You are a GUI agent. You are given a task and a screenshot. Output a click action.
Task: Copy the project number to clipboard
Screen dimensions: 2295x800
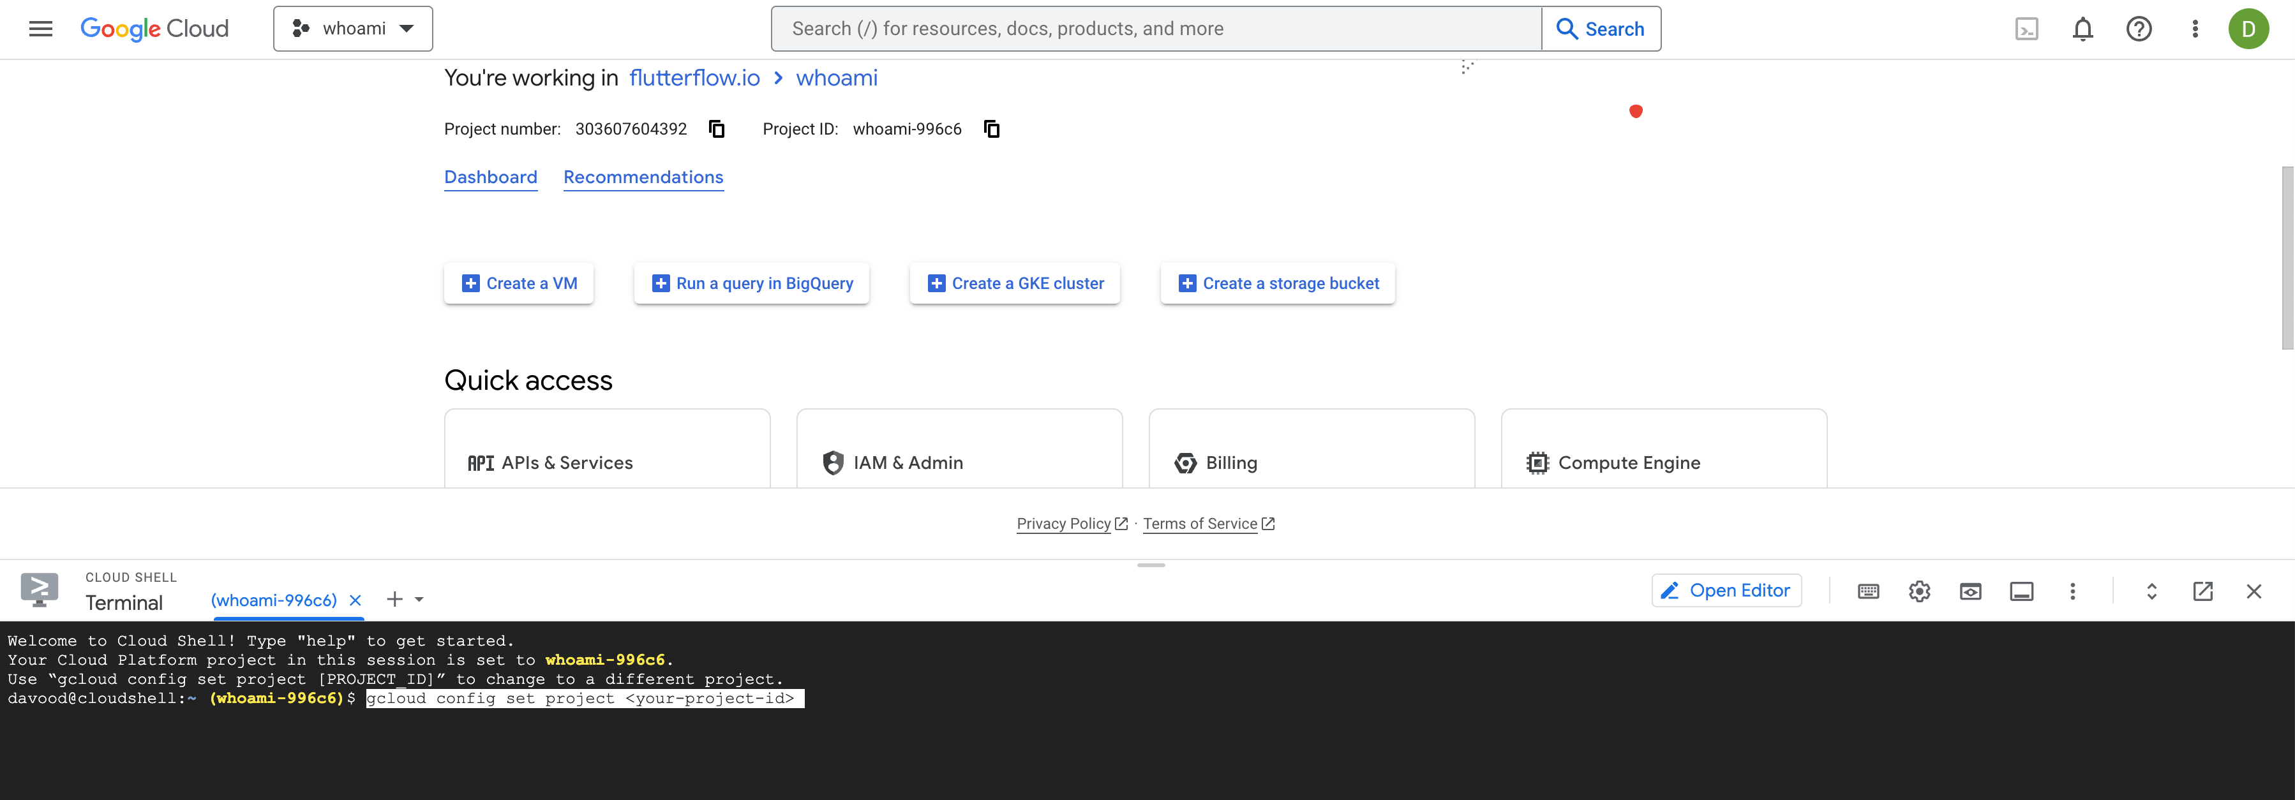click(716, 129)
